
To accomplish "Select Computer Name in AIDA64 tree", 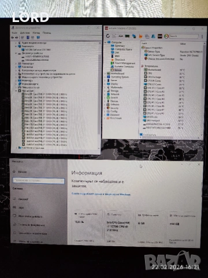I will 123,49.
